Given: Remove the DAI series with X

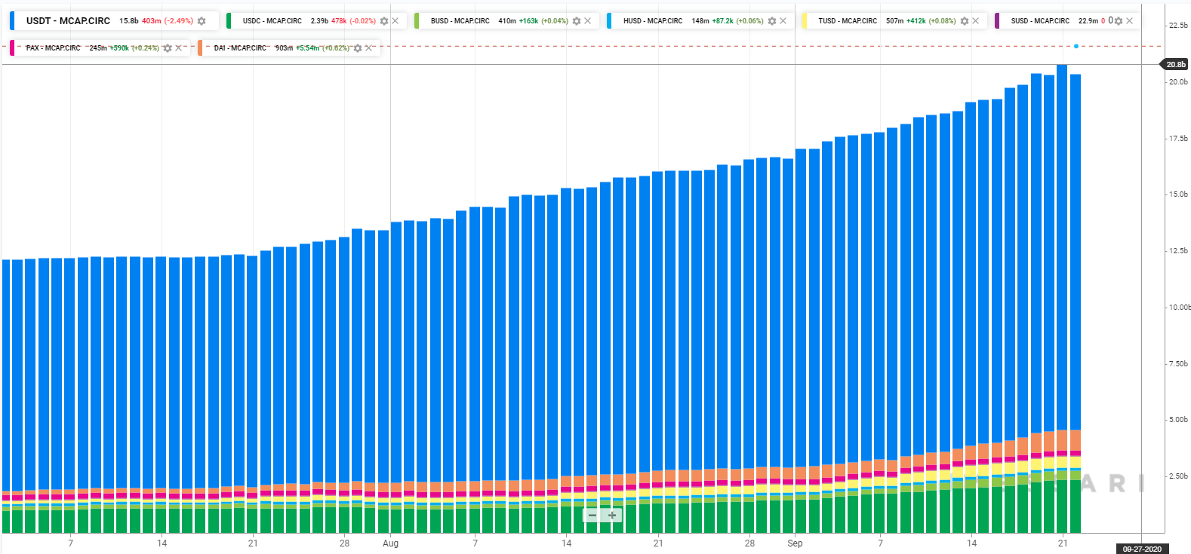Looking at the screenshot, I should (x=368, y=48).
